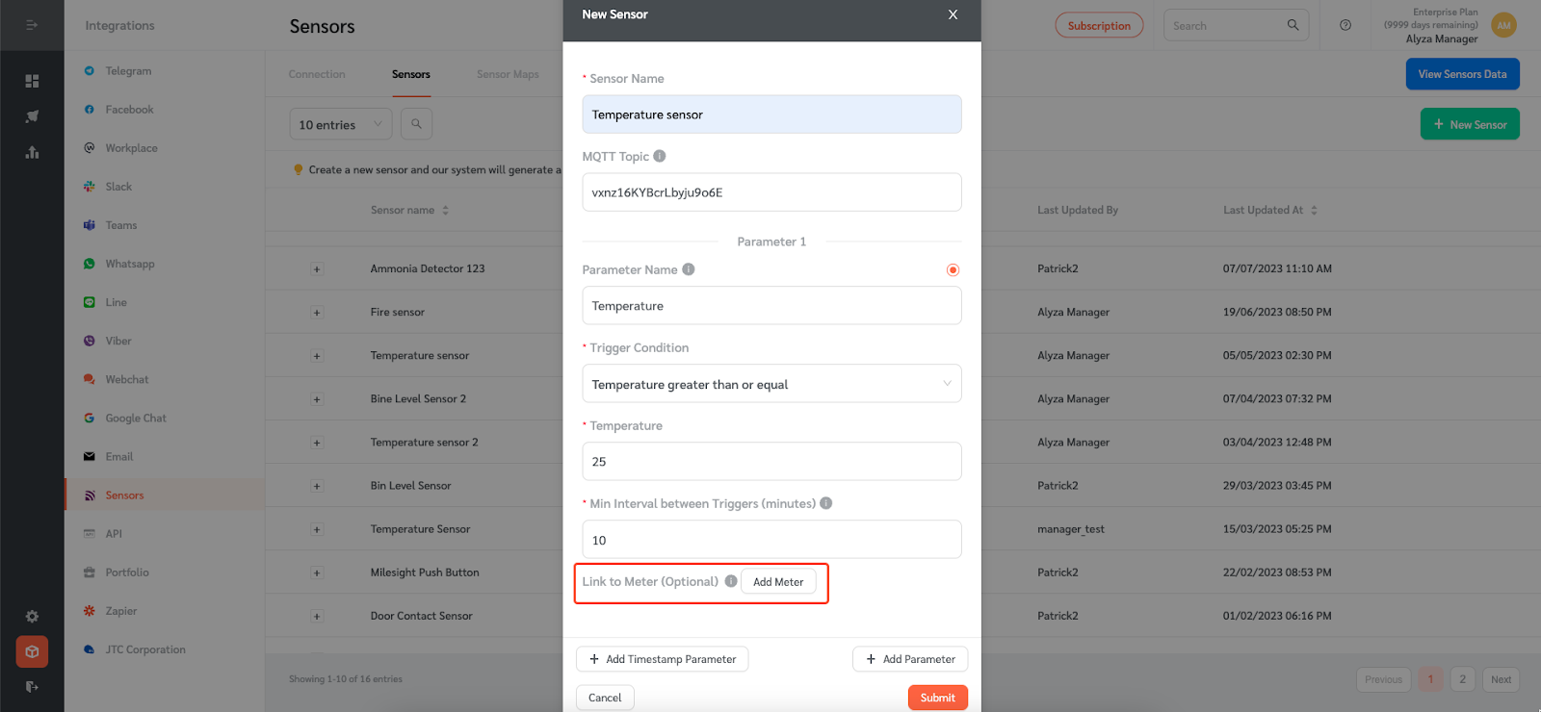Switch to the Sensors tab
Viewport: 1541px width, 712px height.
[x=411, y=74]
